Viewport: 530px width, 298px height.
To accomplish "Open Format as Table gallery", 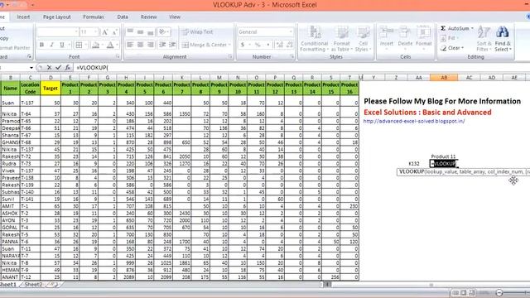I will click(341, 39).
